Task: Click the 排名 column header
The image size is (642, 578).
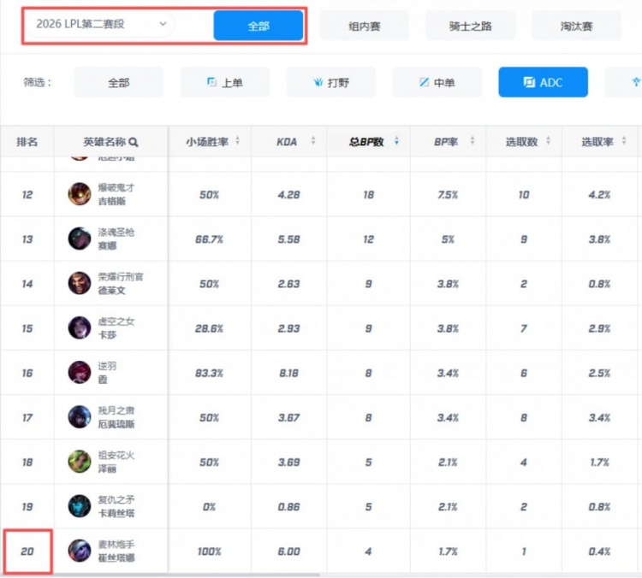Action: click(27, 142)
